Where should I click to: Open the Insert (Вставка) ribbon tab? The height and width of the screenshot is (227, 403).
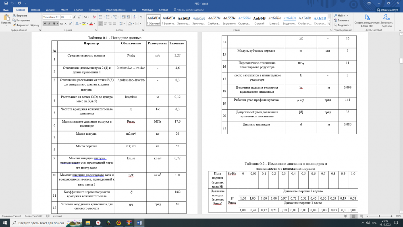click(x=35, y=9)
